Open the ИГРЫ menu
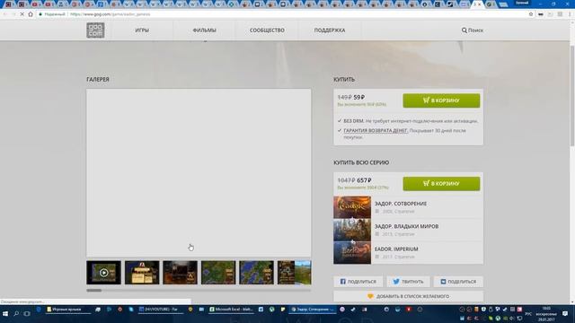 (x=142, y=31)
